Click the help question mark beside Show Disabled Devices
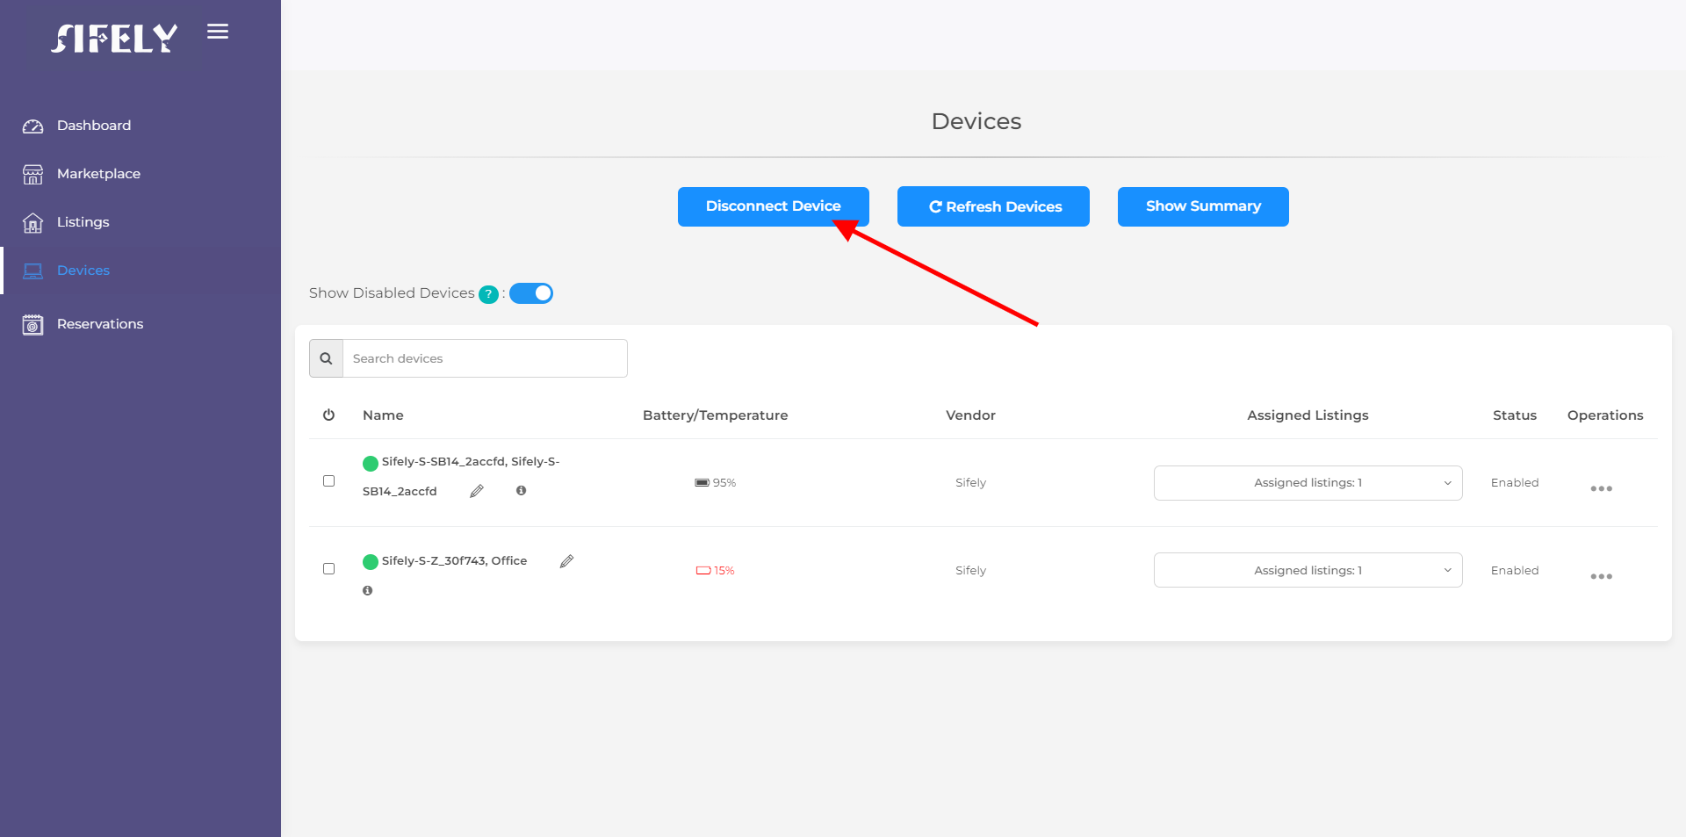The height and width of the screenshot is (837, 1686). (488, 294)
